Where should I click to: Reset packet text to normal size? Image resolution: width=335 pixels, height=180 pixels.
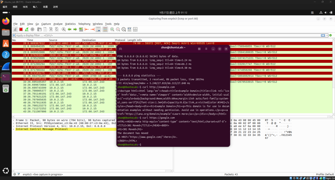point(124,29)
